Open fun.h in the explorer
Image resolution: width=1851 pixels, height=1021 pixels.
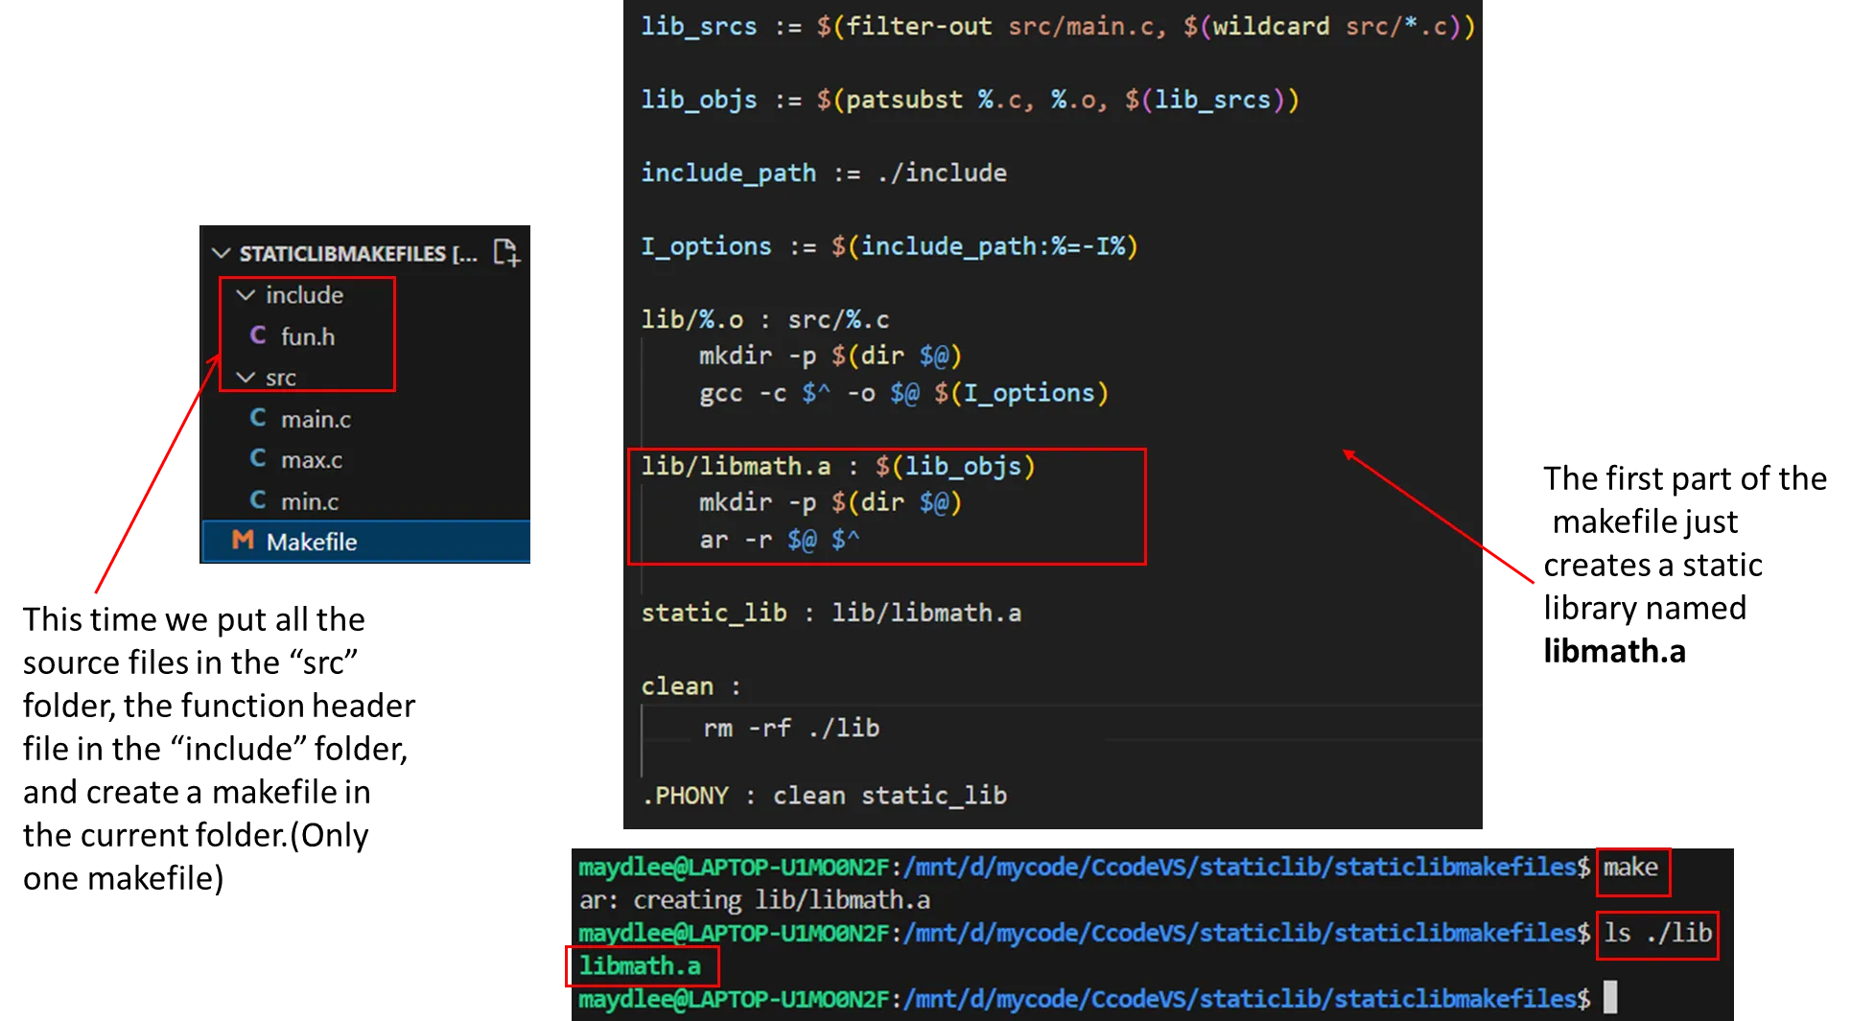coord(308,336)
